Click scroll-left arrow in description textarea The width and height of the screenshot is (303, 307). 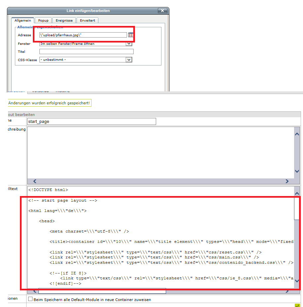[x=34, y=181]
